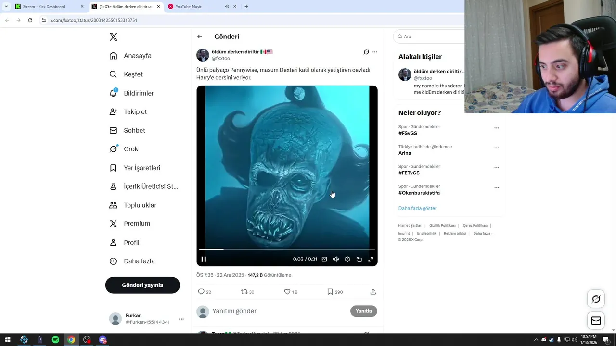Screen dimensions: 616x346
Task: Open video playback settings gear
Action: pos(347,259)
